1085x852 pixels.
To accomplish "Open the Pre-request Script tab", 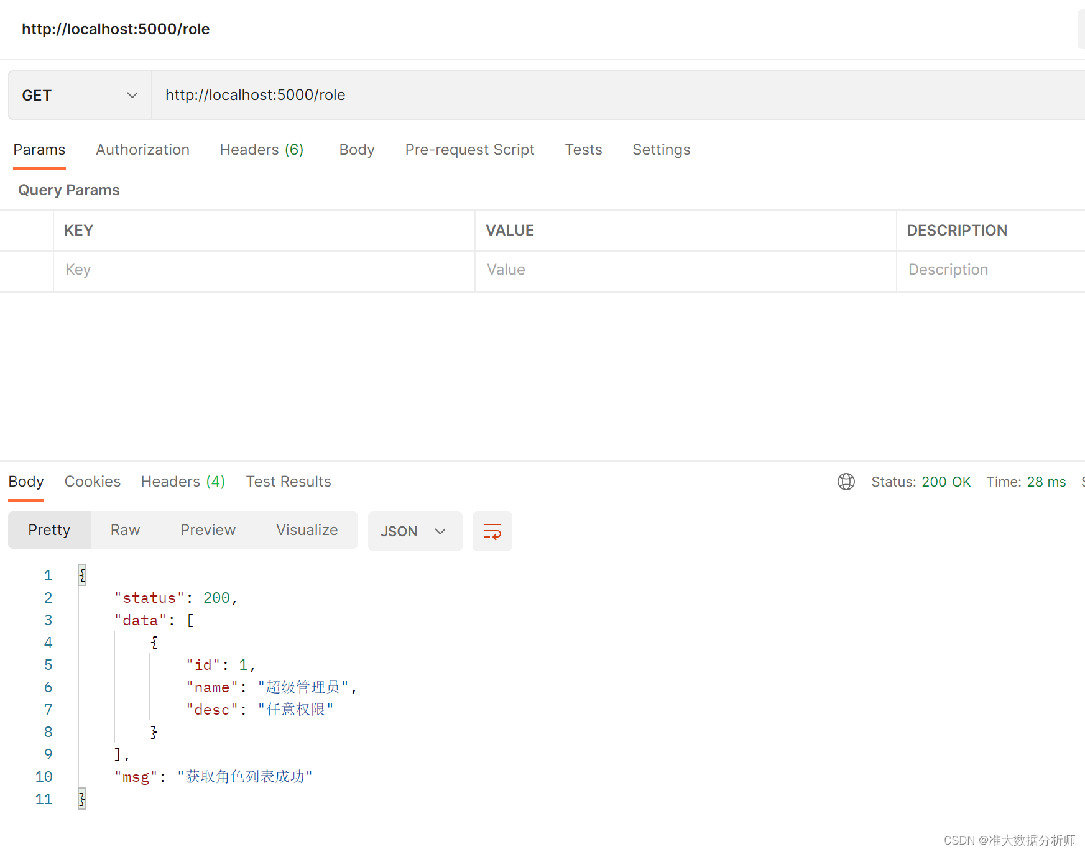I will [x=469, y=150].
